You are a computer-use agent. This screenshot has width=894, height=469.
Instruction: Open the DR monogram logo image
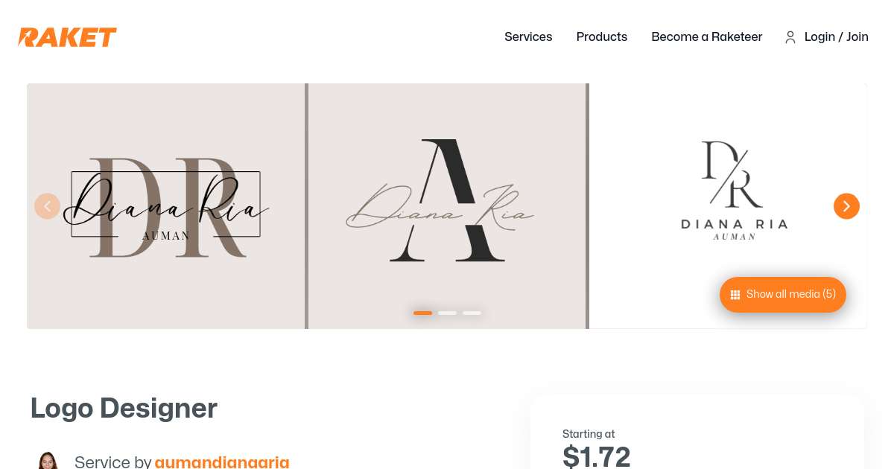[165, 206]
